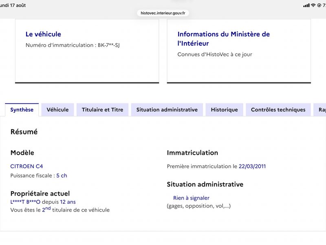326x245 pixels.
Task: Go to the Historique tab
Action: pyautogui.click(x=225, y=109)
